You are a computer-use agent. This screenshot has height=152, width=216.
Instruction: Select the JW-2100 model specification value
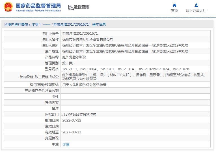[126, 69]
